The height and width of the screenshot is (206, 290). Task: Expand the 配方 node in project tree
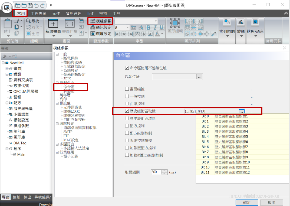tap(7, 103)
